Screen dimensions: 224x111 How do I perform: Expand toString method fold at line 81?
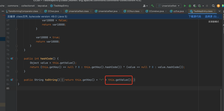click(17, 80)
